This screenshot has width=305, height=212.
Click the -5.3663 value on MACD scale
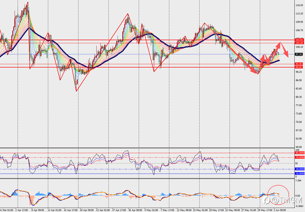coord(299,206)
